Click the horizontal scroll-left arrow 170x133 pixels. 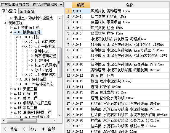(x=4, y=120)
